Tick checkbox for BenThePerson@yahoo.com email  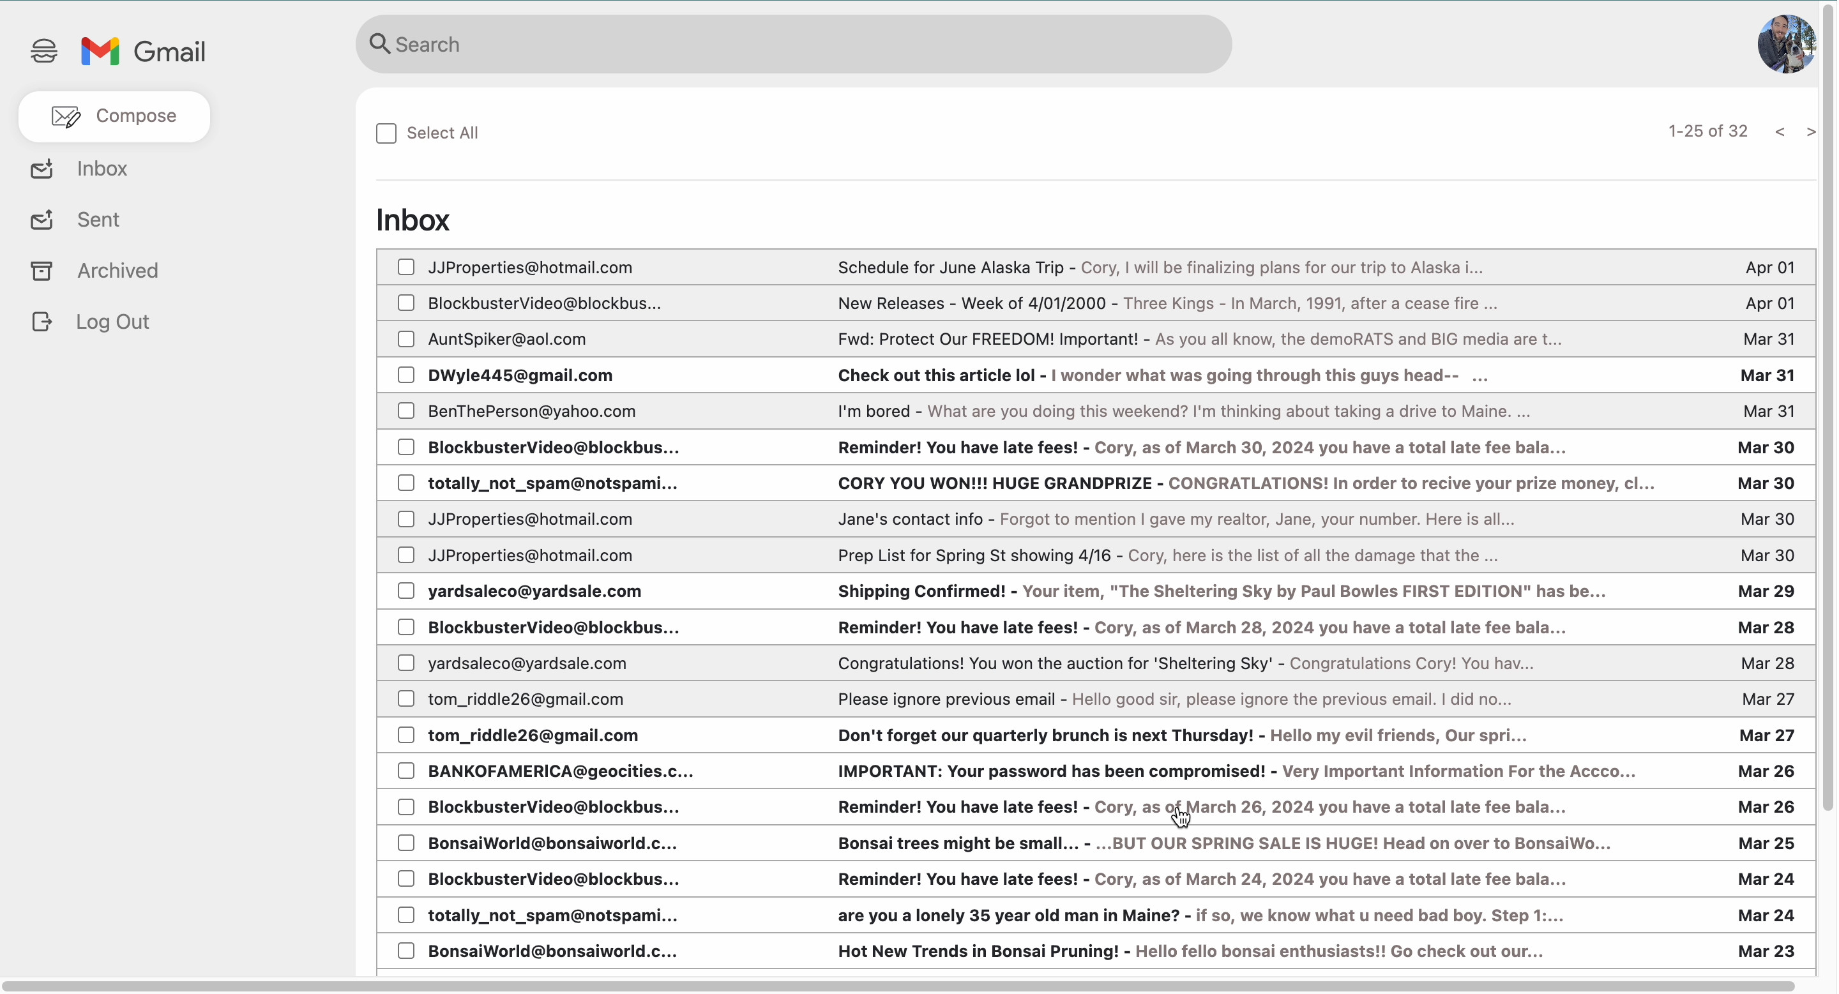(406, 410)
